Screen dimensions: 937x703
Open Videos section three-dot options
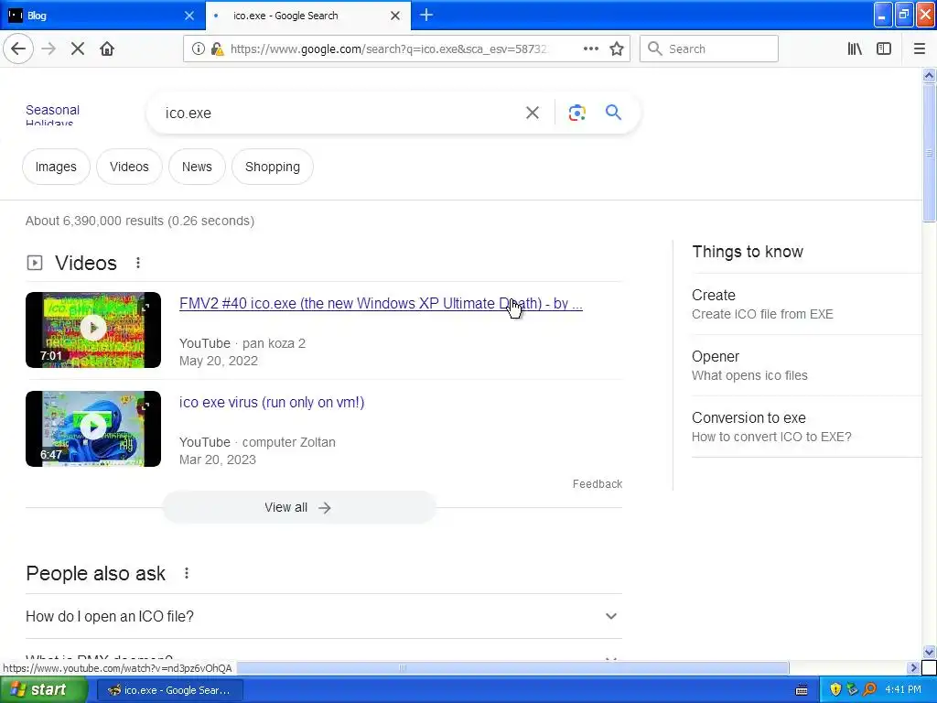point(138,263)
